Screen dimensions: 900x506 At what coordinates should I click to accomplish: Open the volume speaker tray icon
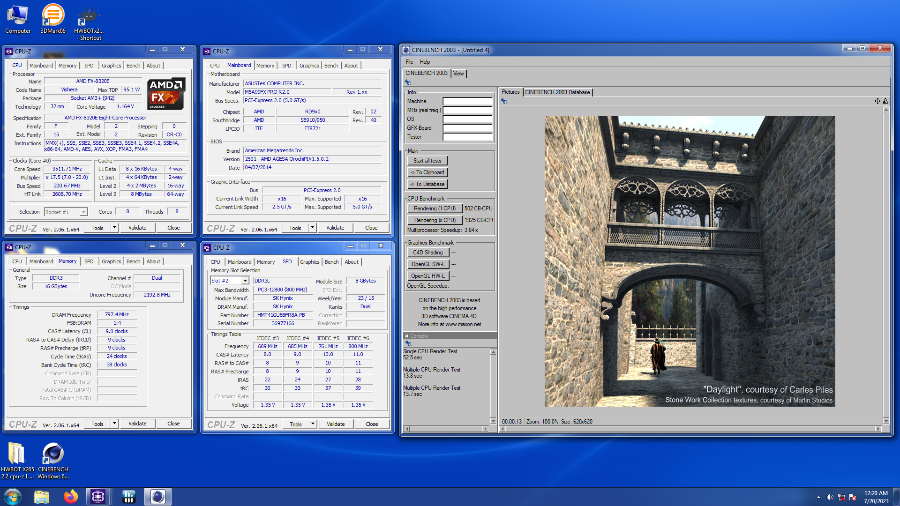(830, 497)
